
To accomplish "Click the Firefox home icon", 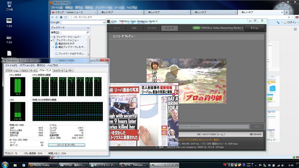I will coord(61,17).
